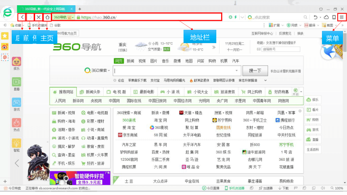Open the cloud sync icon
Viewport: 347px width, 195px height.
pos(326,17)
